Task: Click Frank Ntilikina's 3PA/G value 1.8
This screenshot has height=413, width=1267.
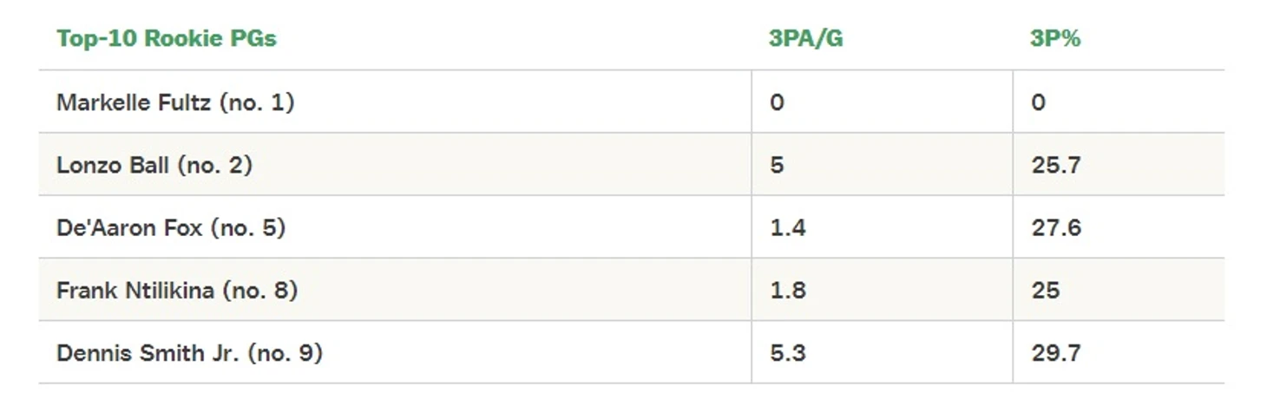Action: pyautogui.click(x=787, y=290)
